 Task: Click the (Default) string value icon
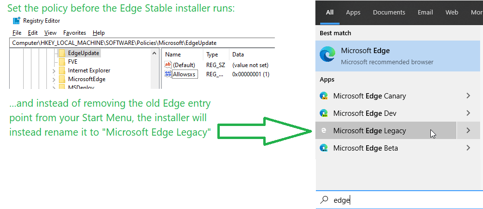point(168,65)
